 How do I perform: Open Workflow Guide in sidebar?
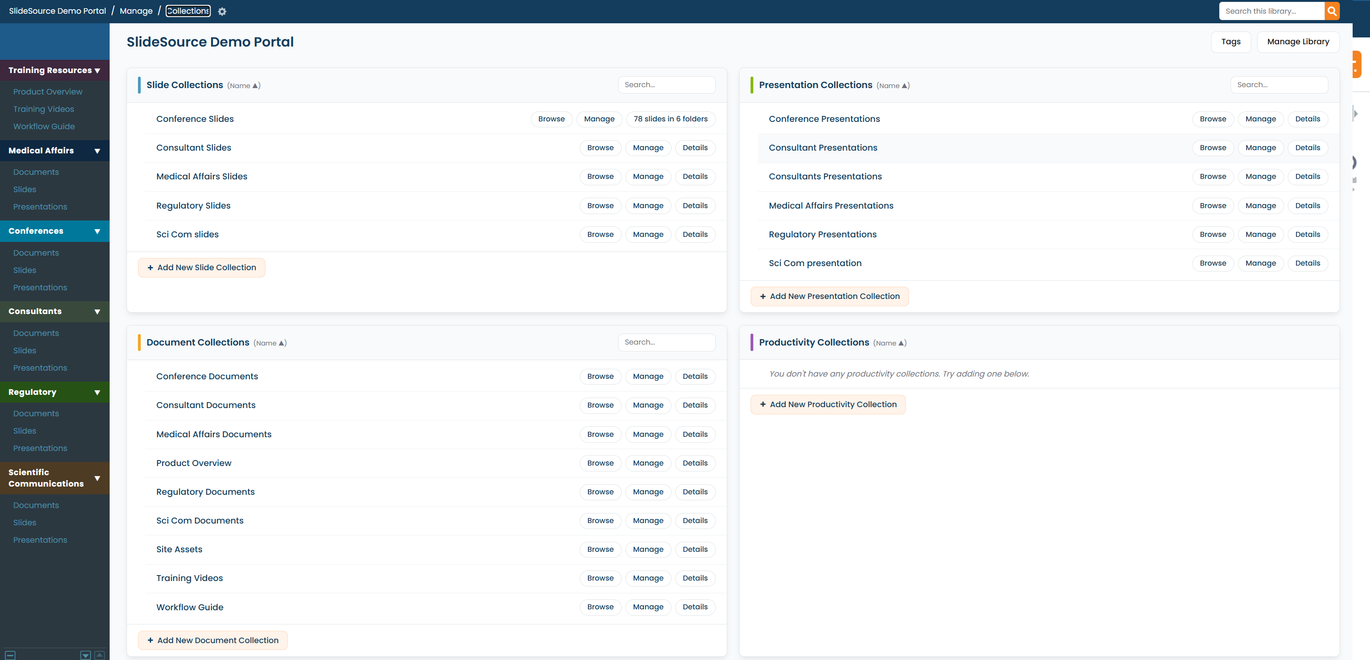[x=44, y=126]
